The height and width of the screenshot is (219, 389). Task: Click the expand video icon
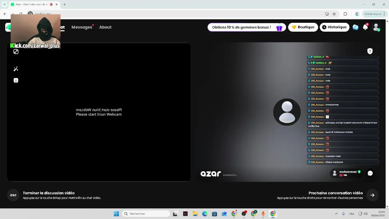16,52
